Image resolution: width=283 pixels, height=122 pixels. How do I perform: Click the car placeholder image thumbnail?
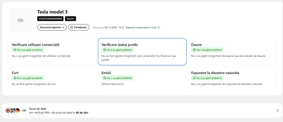click(20, 20)
